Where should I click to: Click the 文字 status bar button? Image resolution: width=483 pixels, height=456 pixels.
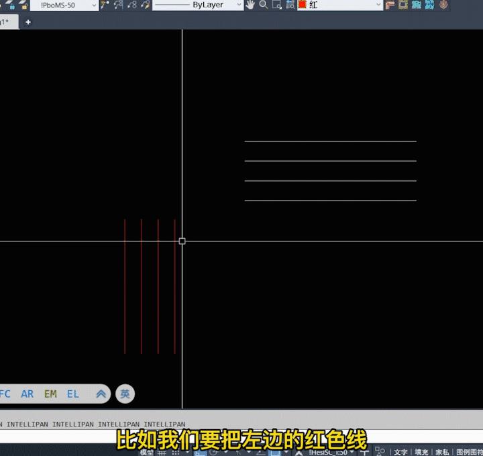pos(400,452)
